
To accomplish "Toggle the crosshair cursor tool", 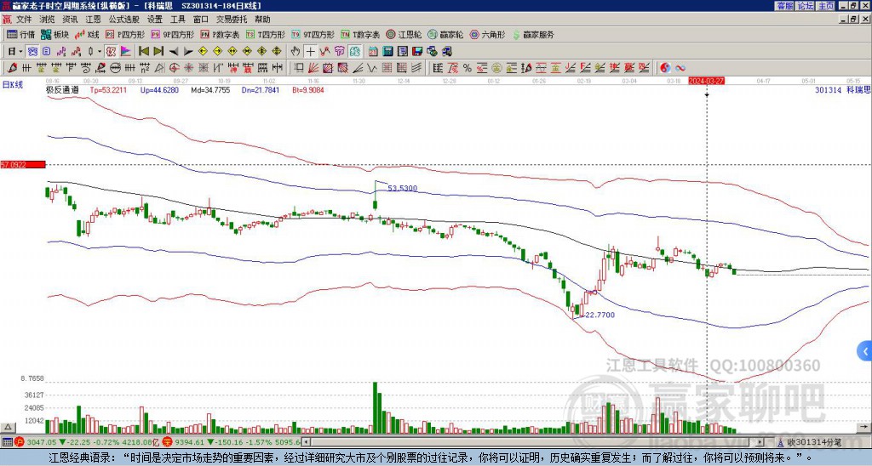I will 310,52.
